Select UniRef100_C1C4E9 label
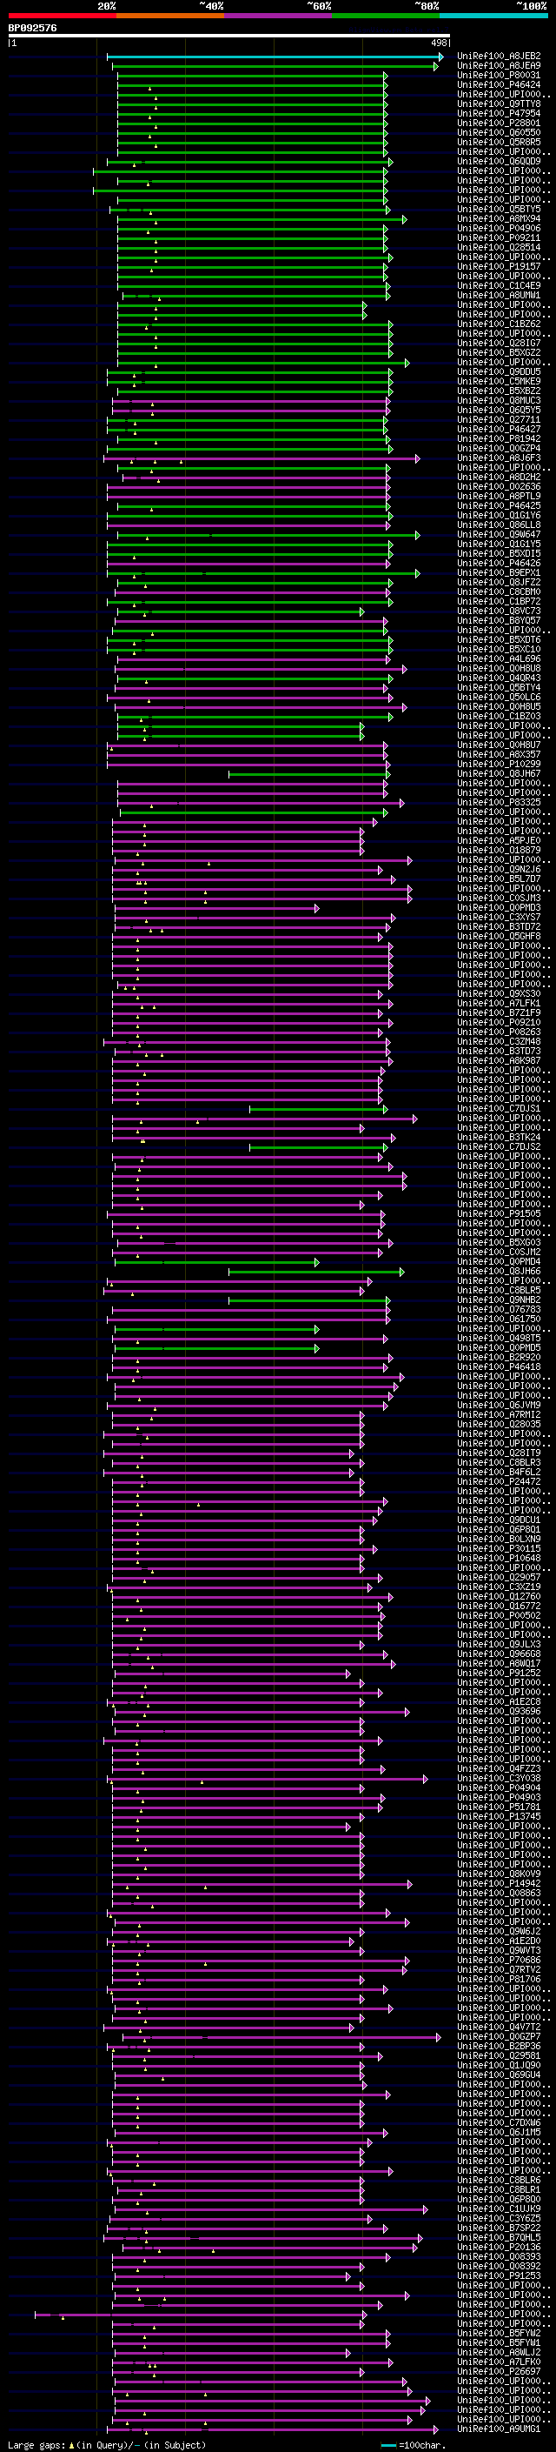556x2452 pixels. pyautogui.click(x=499, y=285)
